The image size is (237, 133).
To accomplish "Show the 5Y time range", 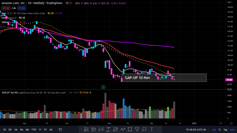I will (x=45, y=130).
